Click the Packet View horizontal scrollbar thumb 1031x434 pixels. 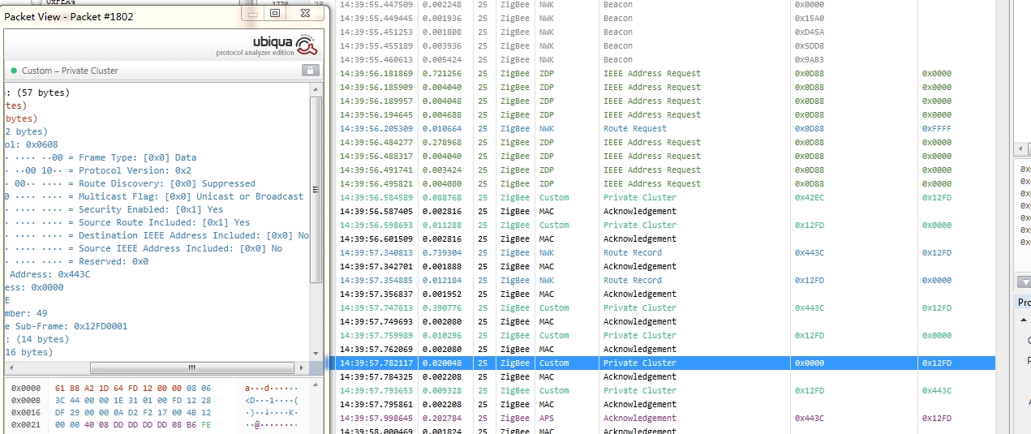tap(191, 367)
